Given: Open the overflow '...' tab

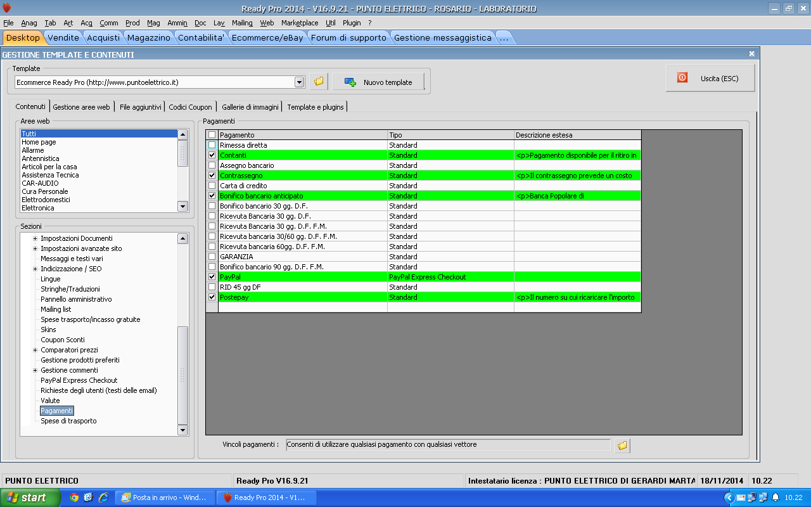Looking at the screenshot, I should 504,38.
